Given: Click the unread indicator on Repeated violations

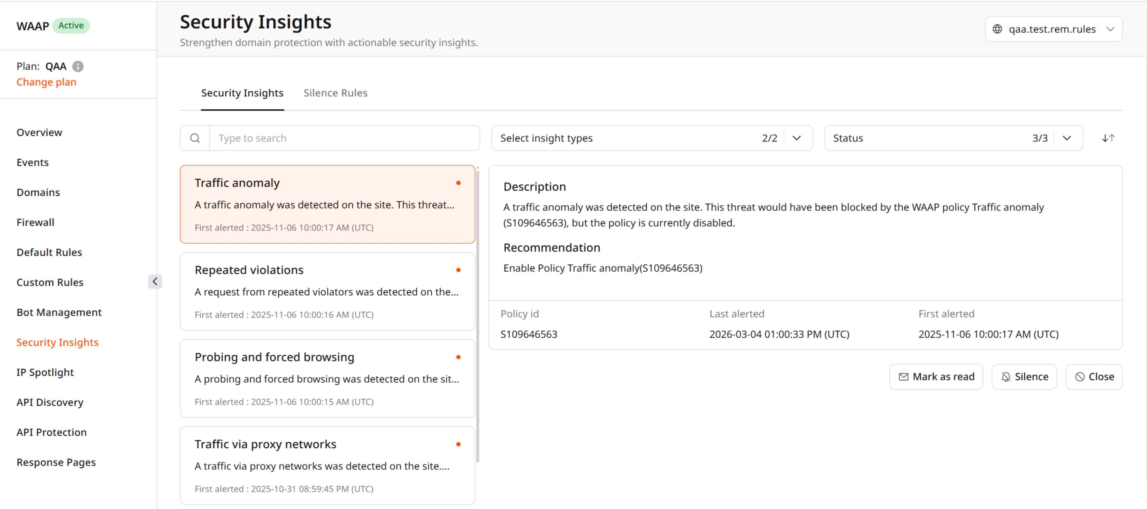Looking at the screenshot, I should pos(459,270).
